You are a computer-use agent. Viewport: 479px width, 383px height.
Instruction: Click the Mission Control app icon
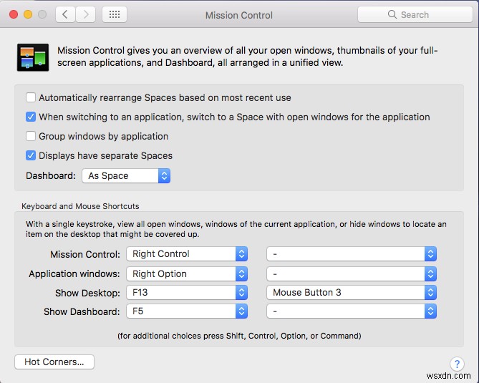pyautogui.click(x=32, y=57)
